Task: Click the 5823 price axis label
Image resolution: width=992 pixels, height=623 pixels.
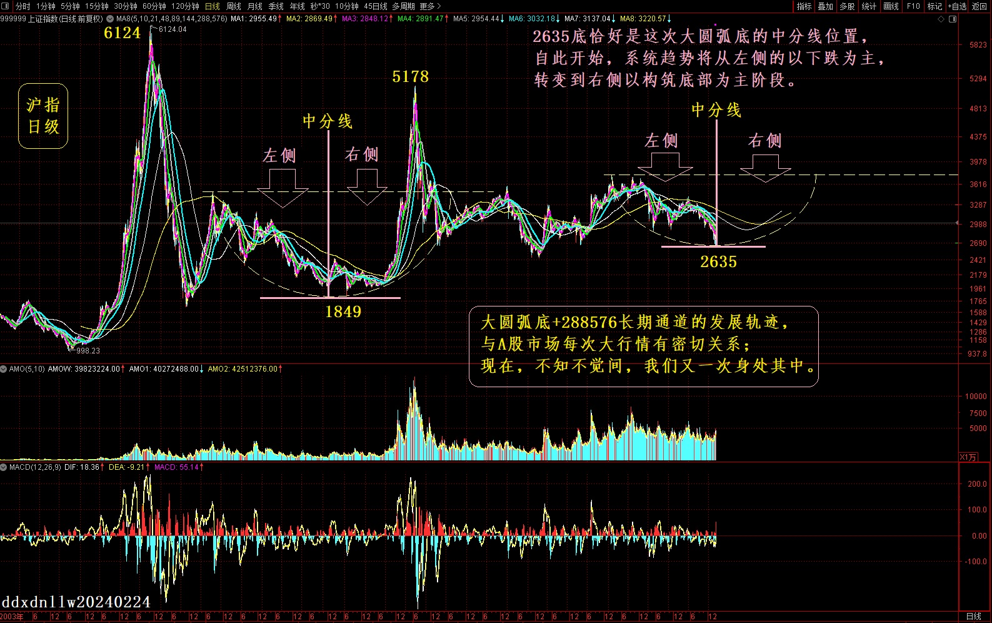Action: point(978,45)
